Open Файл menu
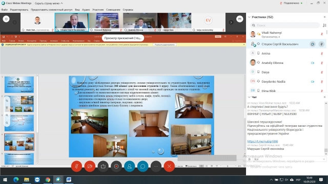Viewport: 328px width, 184px height. click(x=4, y=10)
